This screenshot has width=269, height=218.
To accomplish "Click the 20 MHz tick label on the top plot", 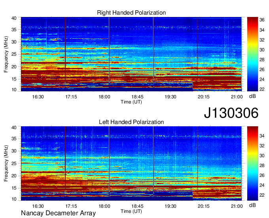I will pyautogui.click(x=14, y=67).
